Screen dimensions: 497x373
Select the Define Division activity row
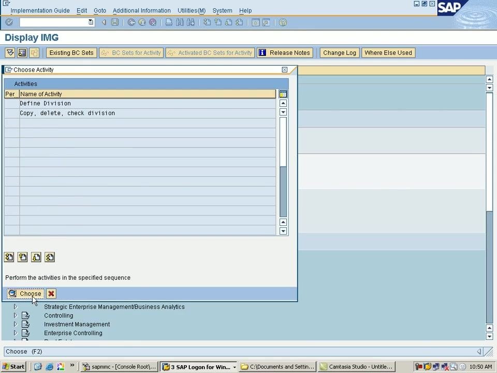140,104
